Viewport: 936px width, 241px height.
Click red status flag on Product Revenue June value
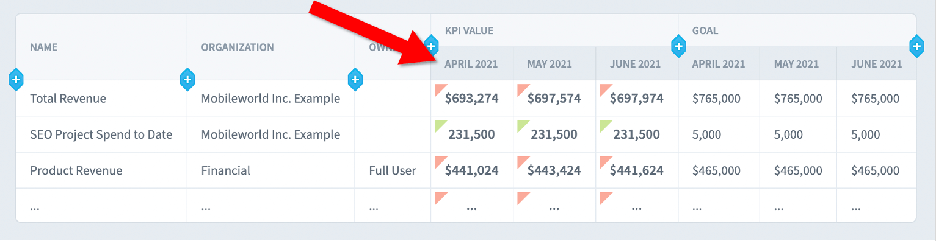click(x=604, y=161)
